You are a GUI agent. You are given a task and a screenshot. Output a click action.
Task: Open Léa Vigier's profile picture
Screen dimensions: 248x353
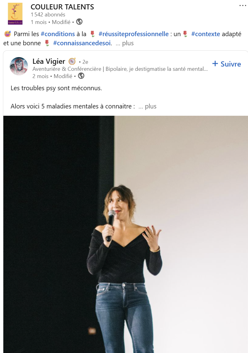[19, 66]
